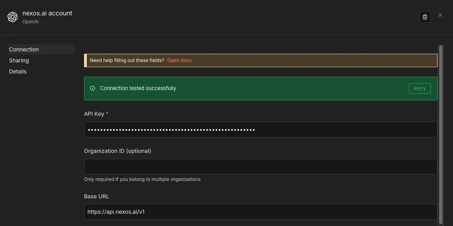Viewport: 453px width, 226px height.
Task: Click the Organization ID input field
Action: (260, 167)
